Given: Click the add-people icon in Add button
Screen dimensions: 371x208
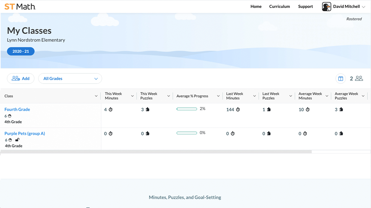Looking at the screenshot, I should [16, 79].
